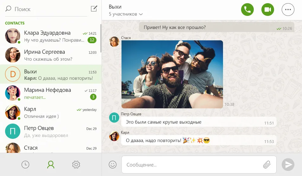The width and height of the screenshot is (302, 176).
Task: Send the message with the arrow button
Action: pyautogui.click(x=288, y=165)
